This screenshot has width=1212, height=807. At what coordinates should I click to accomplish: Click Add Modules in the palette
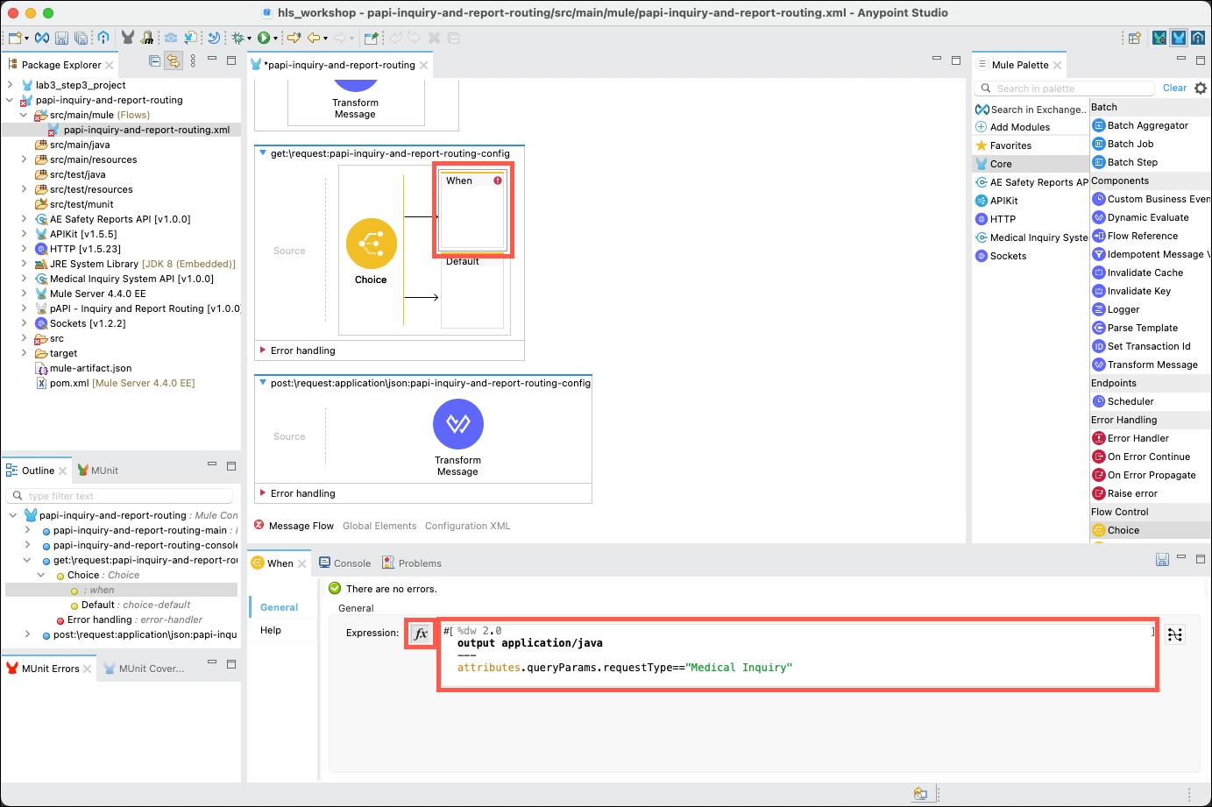click(1013, 127)
